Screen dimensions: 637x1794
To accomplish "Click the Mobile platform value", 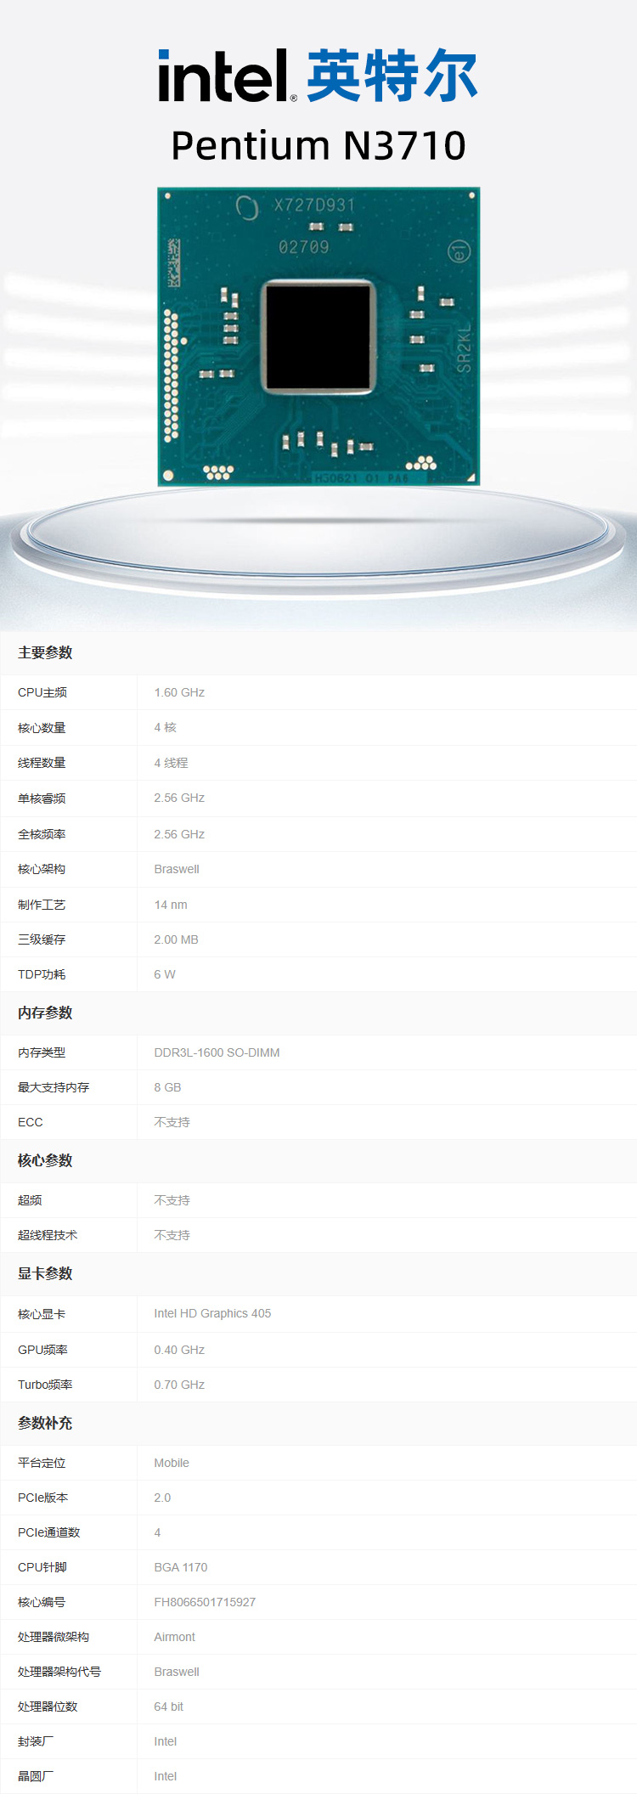I will pos(172,1463).
